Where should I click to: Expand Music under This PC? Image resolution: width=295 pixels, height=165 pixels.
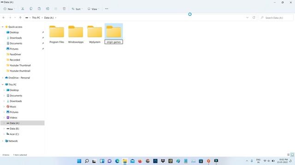pos(4,107)
